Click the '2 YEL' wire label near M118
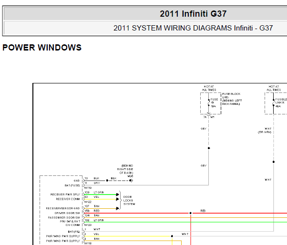287x245 pixels. tap(92, 234)
